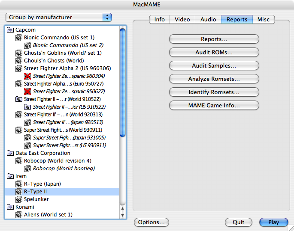Screen dimensions: 294x231
Task: Click the icon beside Street Fighter II (World 910522)
Action: 19,99
